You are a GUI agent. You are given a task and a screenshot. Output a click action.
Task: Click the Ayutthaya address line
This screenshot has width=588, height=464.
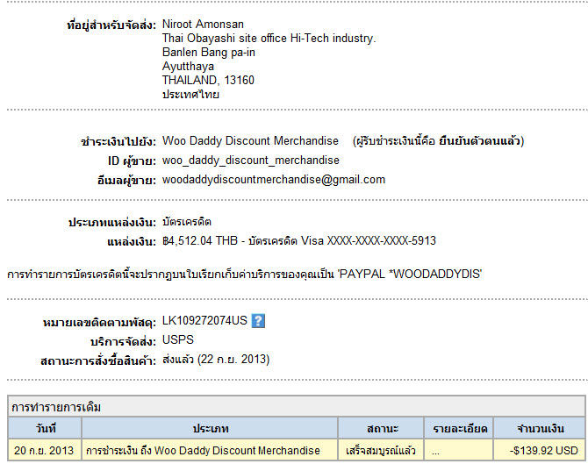click(x=188, y=67)
